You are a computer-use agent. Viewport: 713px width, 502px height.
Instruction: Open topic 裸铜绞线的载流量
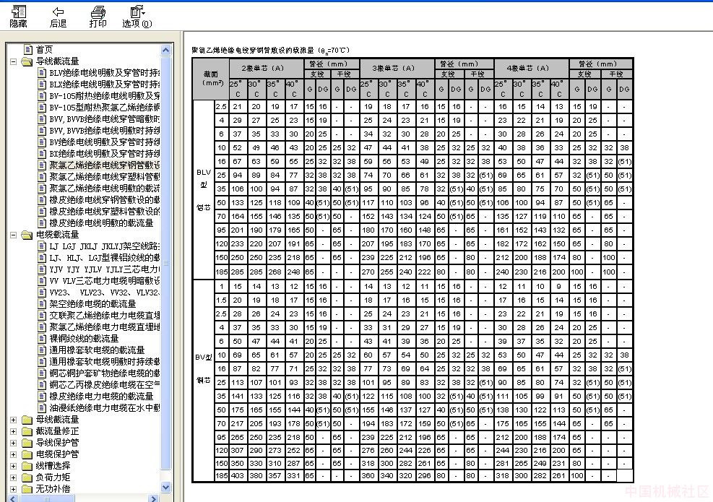pyautogui.click(x=84, y=339)
